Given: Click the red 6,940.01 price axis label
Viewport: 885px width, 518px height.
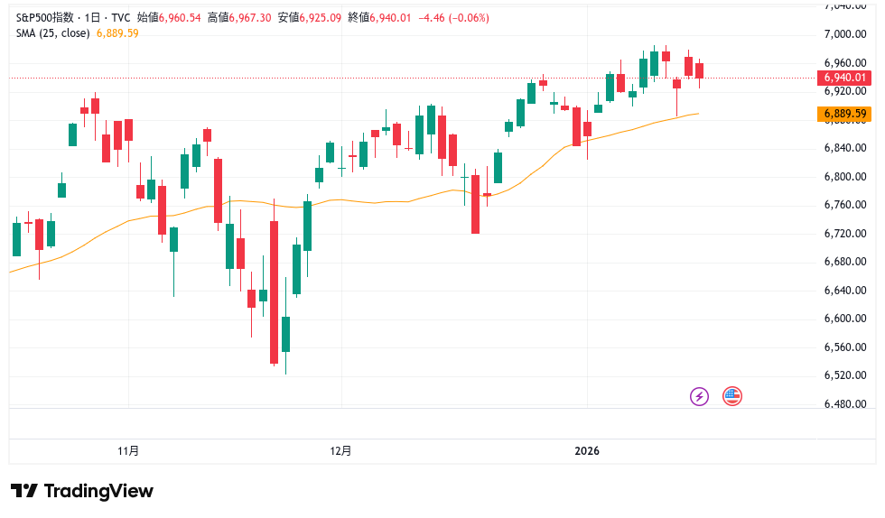Looking at the screenshot, I should coord(845,78).
